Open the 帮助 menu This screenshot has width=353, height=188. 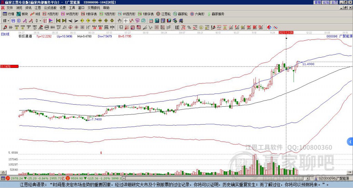coord(106,8)
